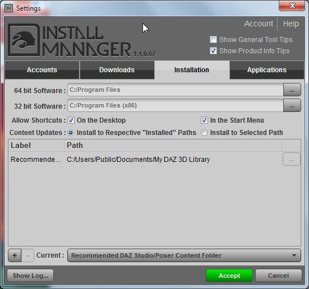The height and width of the screenshot is (289, 309).
Task: Switch to the Downloads tab
Action: click(x=117, y=70)
